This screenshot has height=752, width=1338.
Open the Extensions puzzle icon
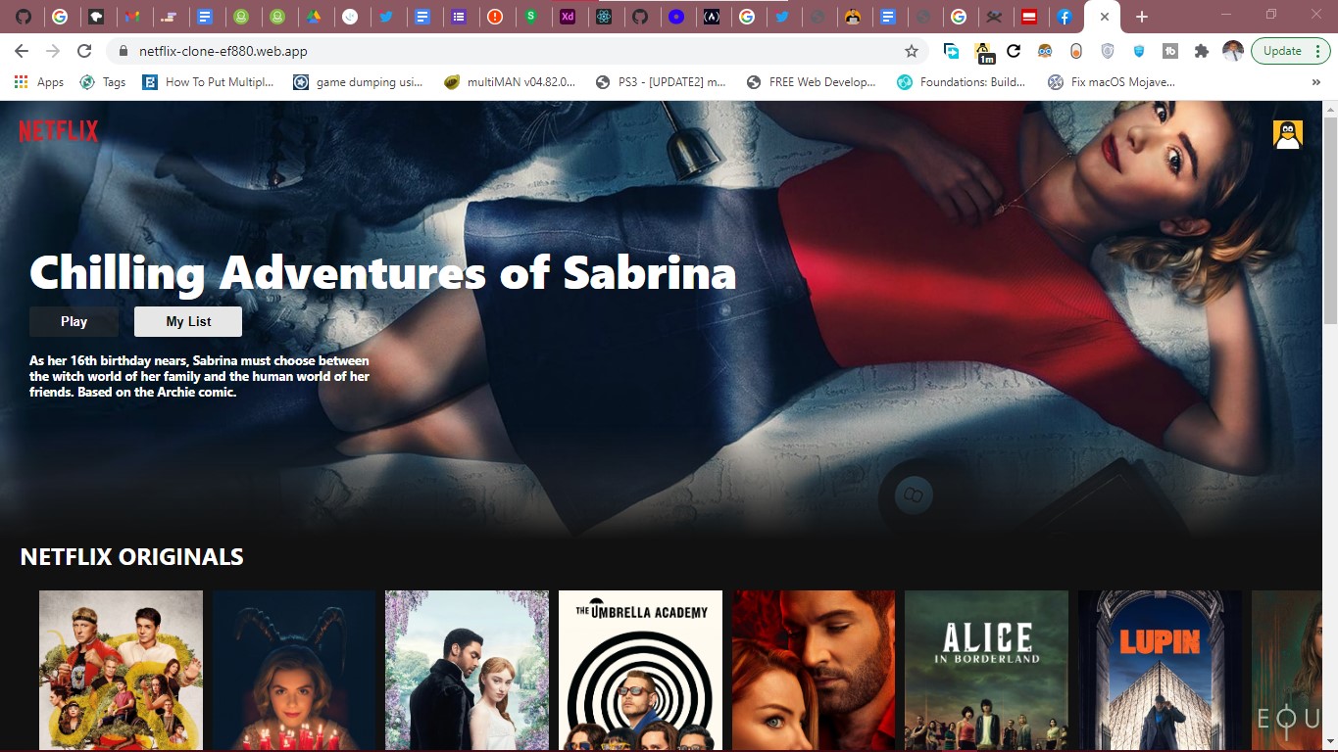(x=1201, y=51)
